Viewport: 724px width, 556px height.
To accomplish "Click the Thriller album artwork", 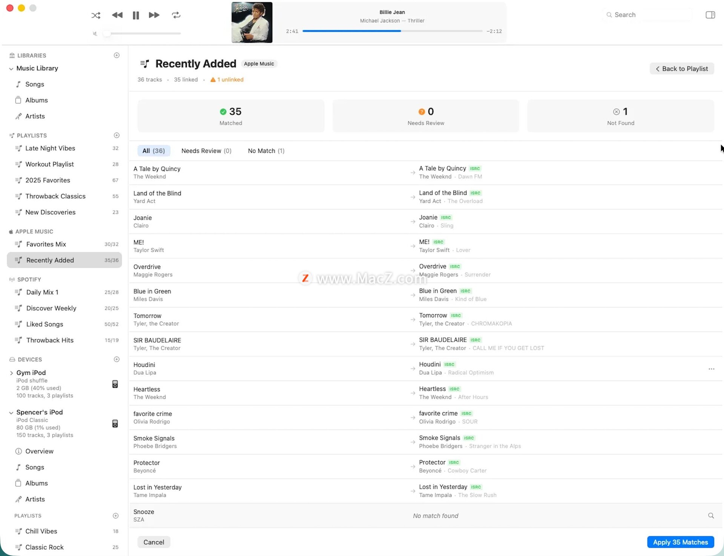I will point(252,22).
